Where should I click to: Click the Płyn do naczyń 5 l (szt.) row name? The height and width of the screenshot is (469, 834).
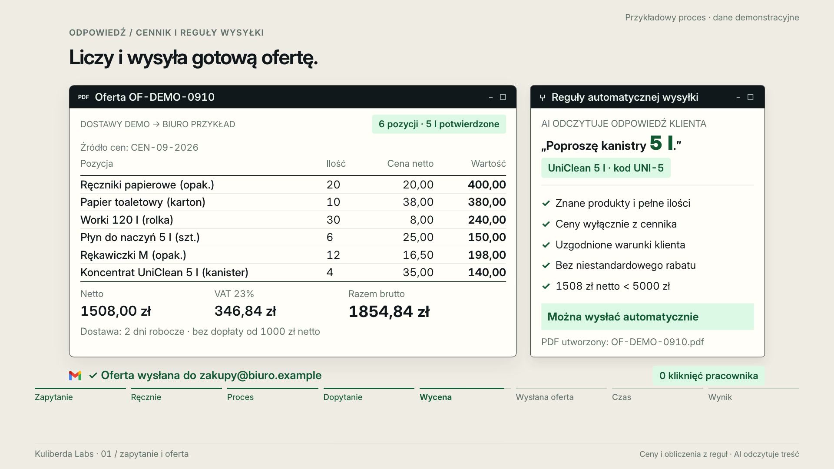[140, 237]
